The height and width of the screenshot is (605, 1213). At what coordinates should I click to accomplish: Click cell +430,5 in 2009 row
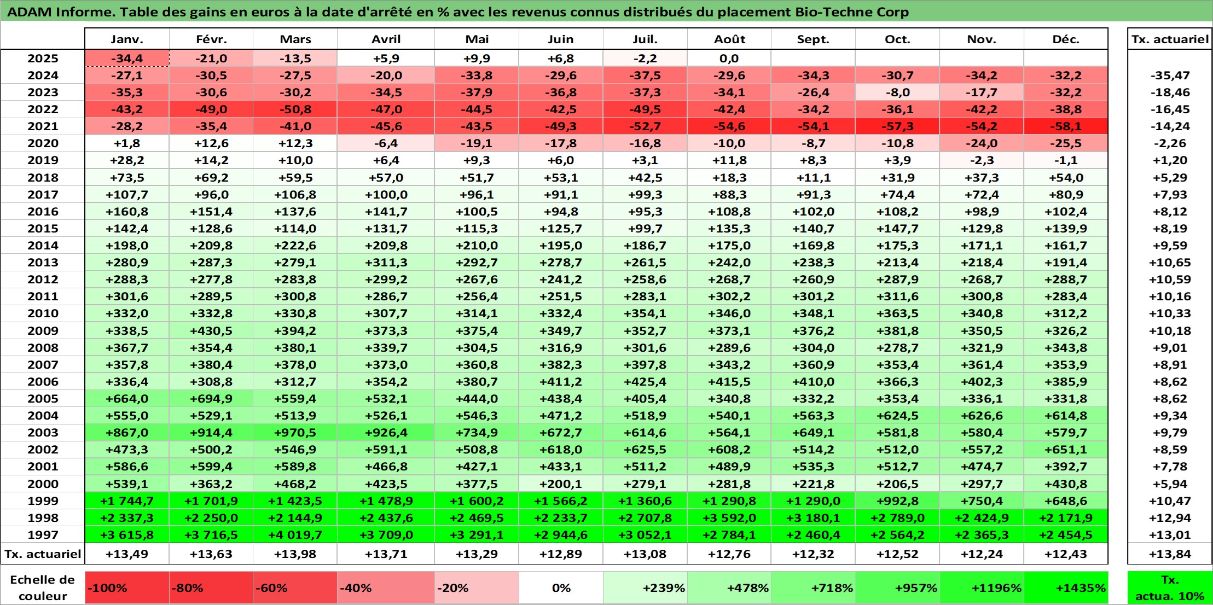[211, 331]
